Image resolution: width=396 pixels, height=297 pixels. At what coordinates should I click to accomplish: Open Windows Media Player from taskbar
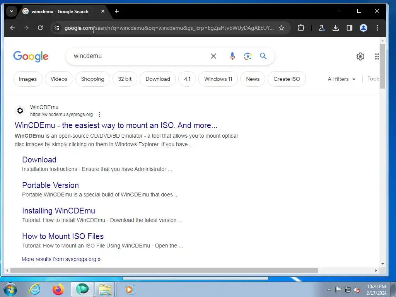point(130,289)
